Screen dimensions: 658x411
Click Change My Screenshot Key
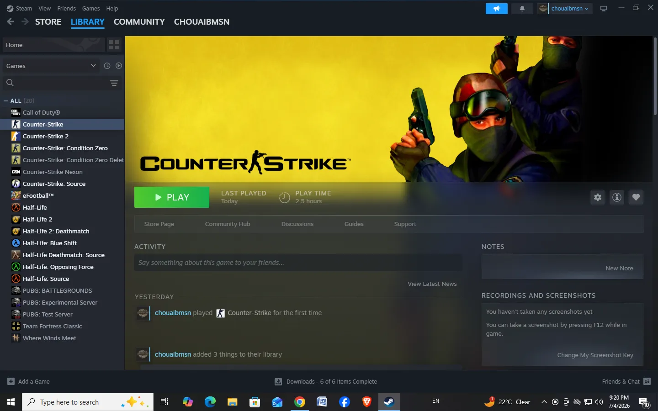point(595,355)
